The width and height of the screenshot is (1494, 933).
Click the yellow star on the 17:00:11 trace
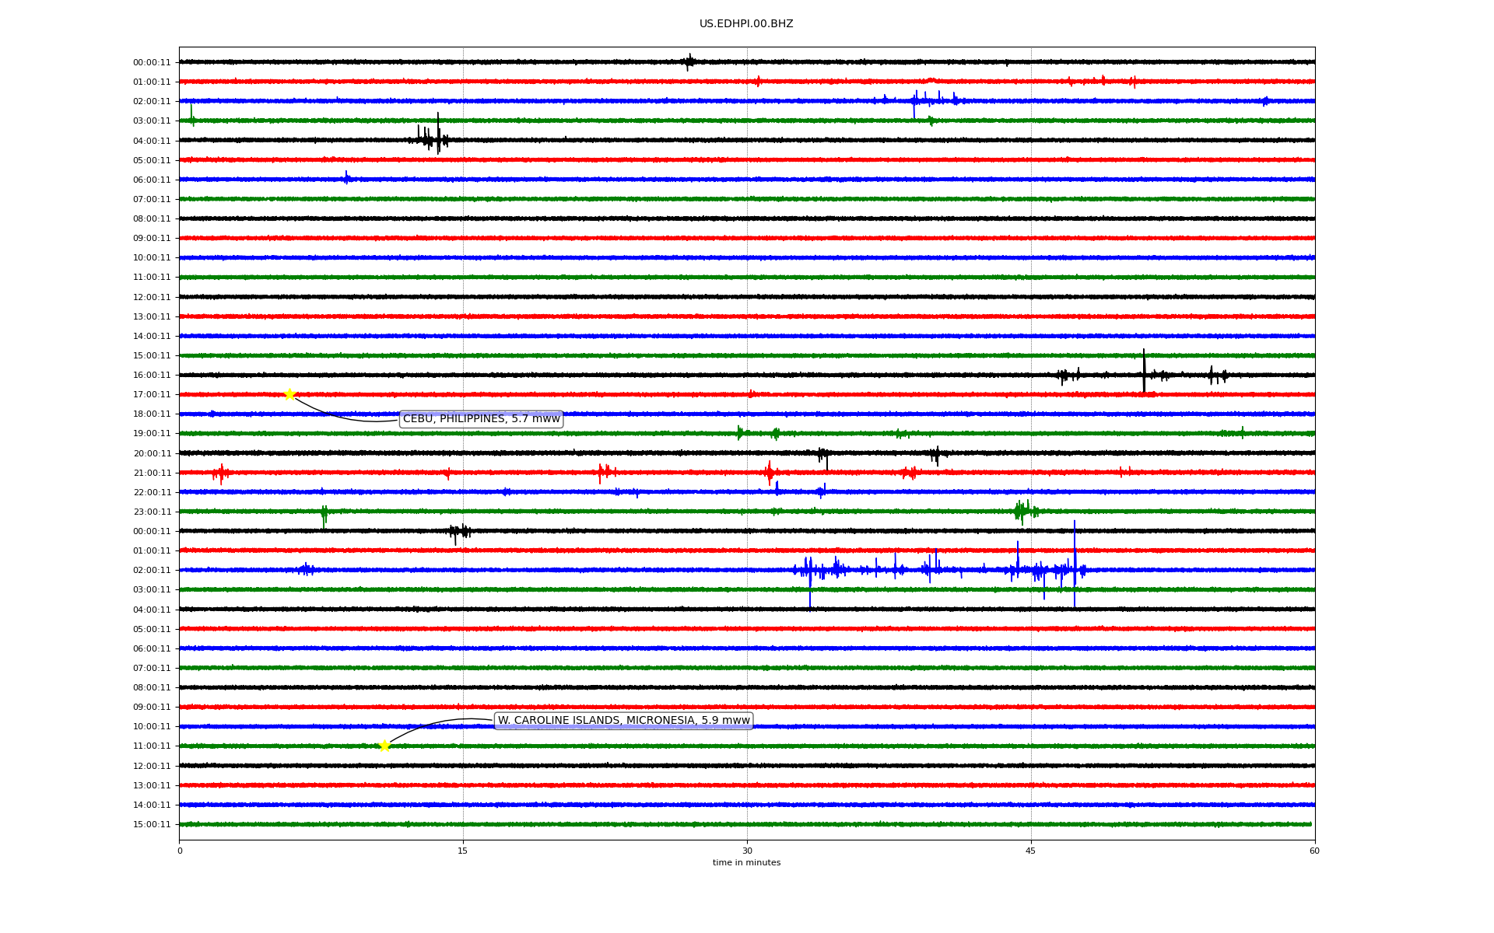(x=289, y=394)
